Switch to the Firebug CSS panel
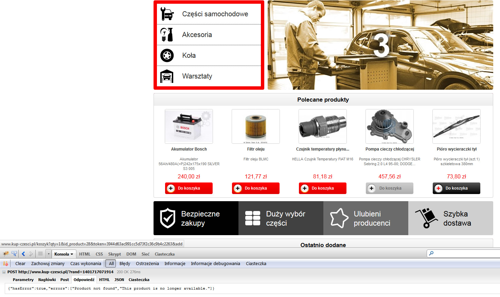500x297 pixels. click(99, 254)
